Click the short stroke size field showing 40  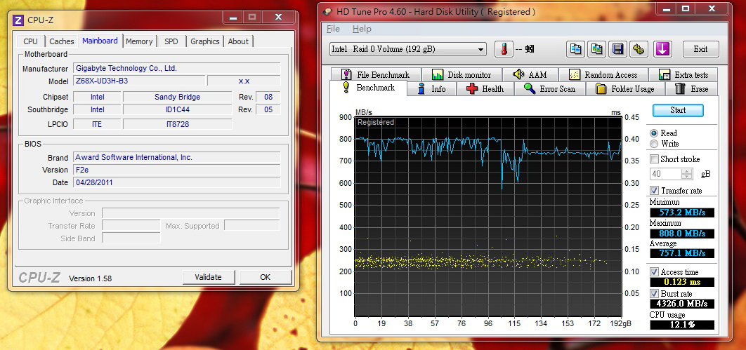pyautogui.click(x=666, y=174)
